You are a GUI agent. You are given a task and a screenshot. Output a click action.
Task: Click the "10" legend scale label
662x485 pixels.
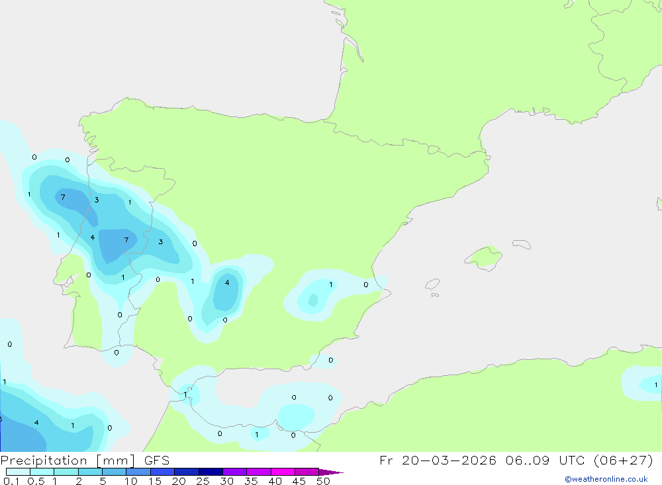(x=131, y=481)
